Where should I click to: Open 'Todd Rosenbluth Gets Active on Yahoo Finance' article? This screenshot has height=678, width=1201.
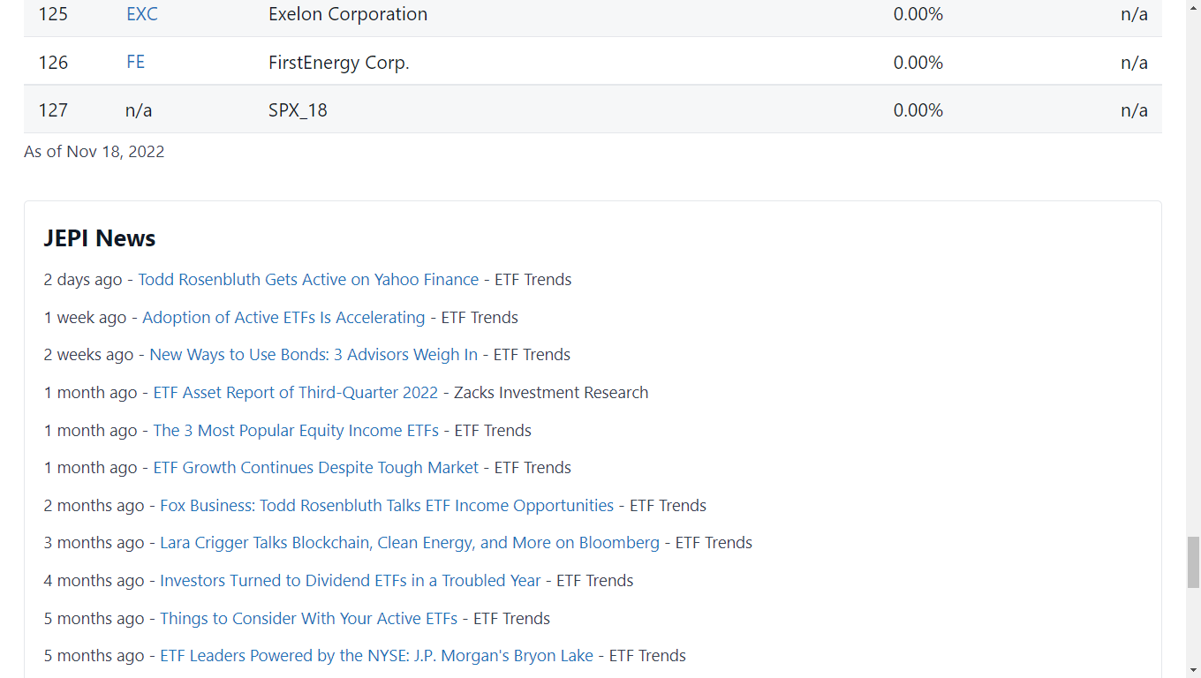click(308, 280)
